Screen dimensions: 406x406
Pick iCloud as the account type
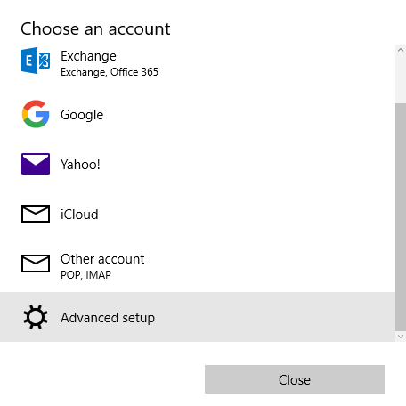[x=79, y=215]
